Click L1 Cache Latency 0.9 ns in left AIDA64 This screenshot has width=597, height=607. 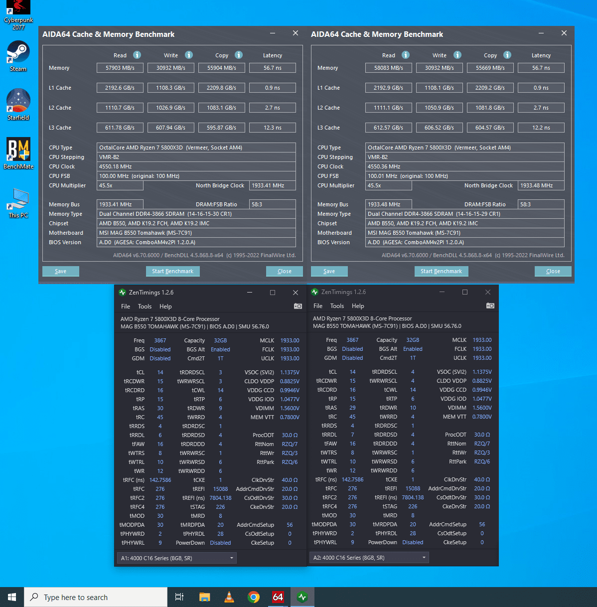(273, 88)
